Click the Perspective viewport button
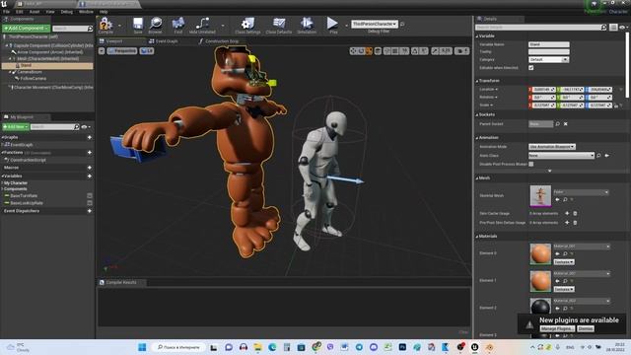Viewport: 631px width, 355px height. click(x=122, y=51)
